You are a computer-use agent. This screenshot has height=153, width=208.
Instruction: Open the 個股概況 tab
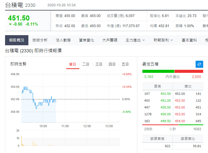click(17, 40)
